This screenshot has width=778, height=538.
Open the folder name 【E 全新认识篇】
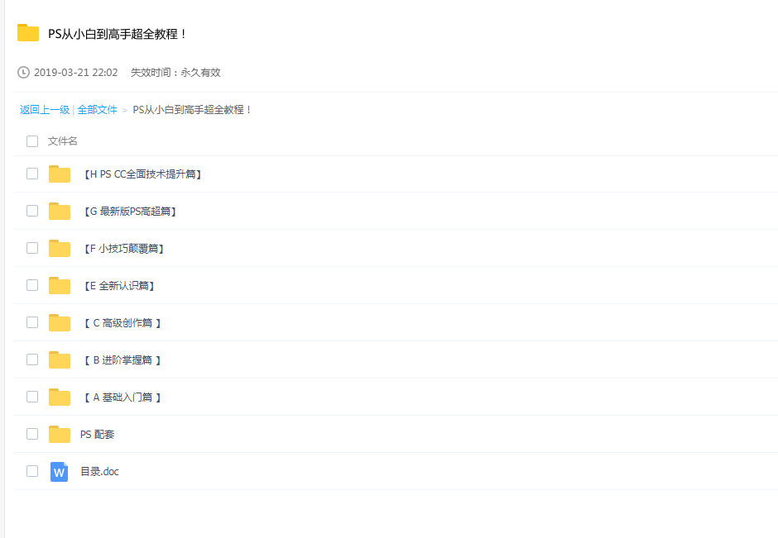coord(119,286)
